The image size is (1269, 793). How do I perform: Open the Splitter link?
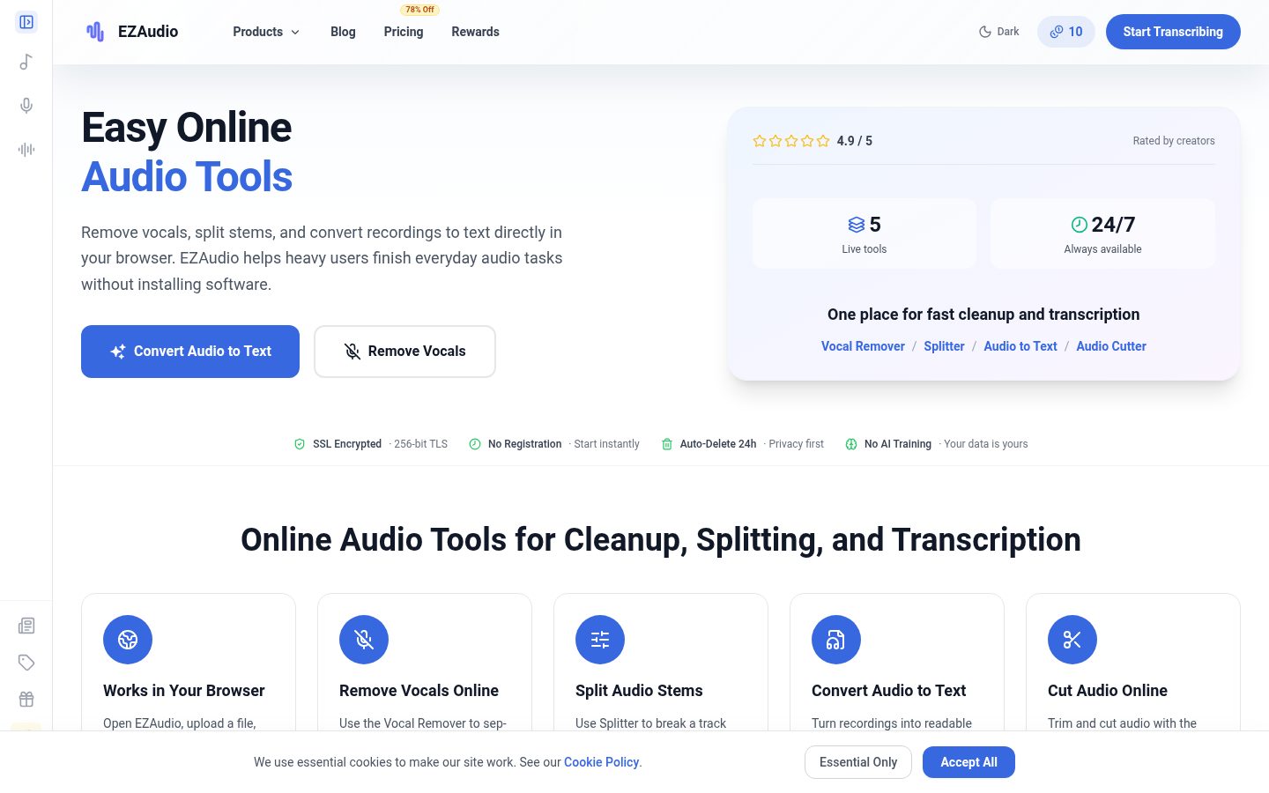(944, 346)
